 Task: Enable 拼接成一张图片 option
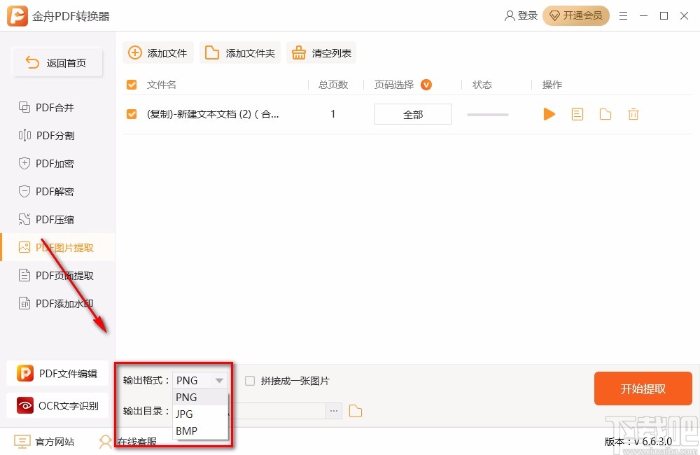pos(249,380)
